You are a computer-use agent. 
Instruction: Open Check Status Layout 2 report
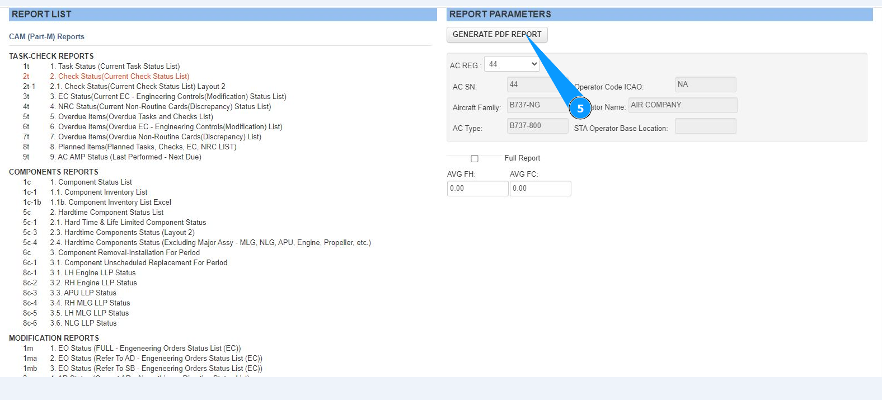138,87
